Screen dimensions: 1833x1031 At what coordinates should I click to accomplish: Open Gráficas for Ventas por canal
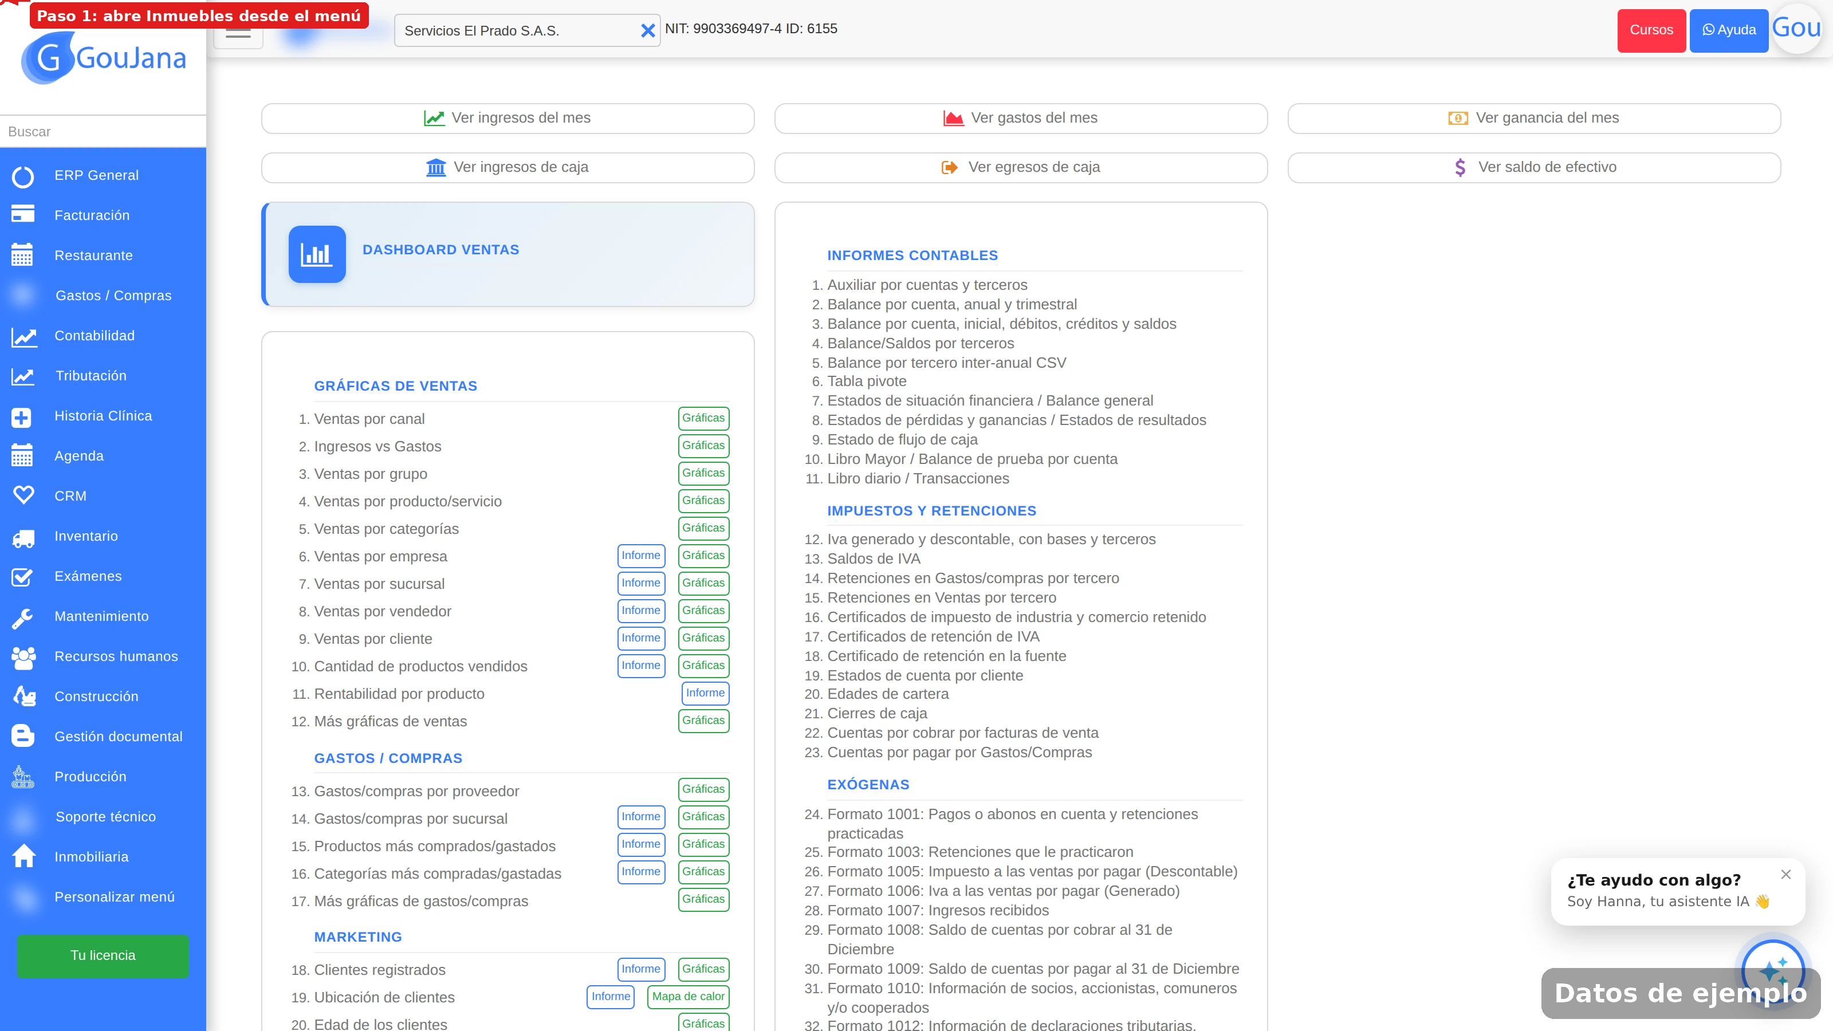(x=703, y=418)
